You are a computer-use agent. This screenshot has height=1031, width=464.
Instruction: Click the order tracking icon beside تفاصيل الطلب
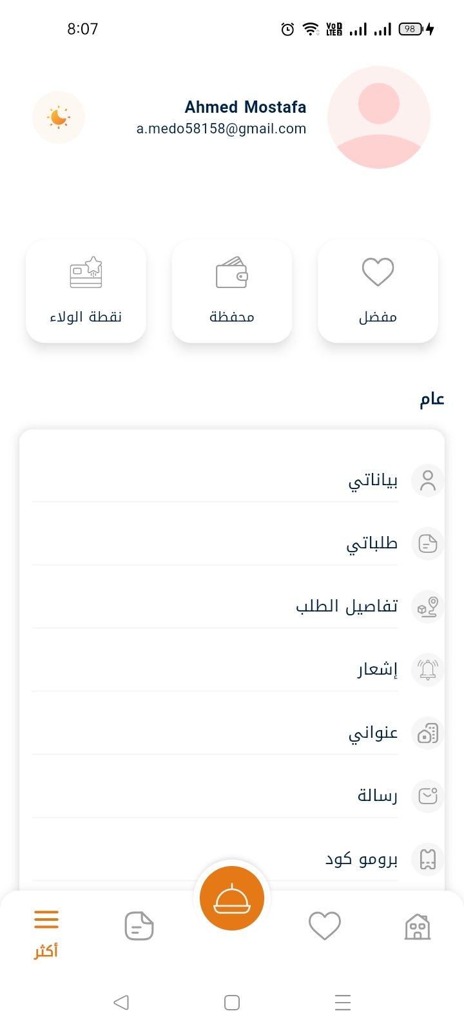[x=428, y=607]
